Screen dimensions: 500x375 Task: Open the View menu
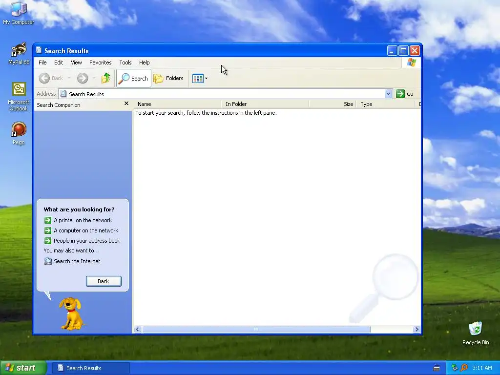pyautogui.click(x=76, y=62)
